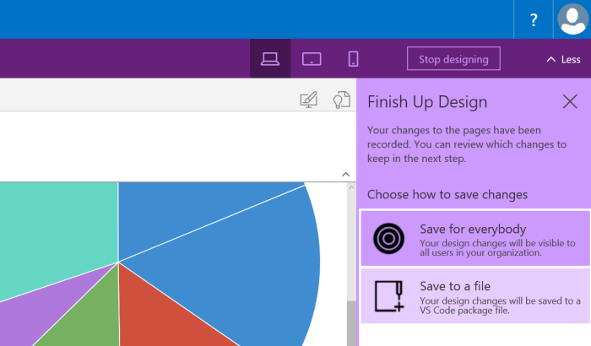The width and height of the screenshot is (591, 346).
Task: Collapse the header with chevron above chart
Action: click(345, 174)
